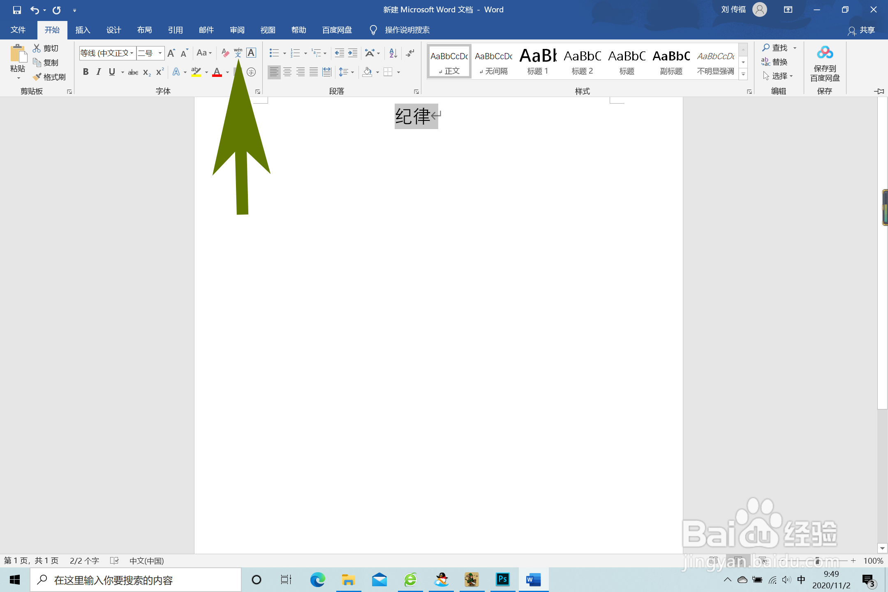Click the Clear Formatting eraser icon
888x592 pixels.
(x=225, y=53)
